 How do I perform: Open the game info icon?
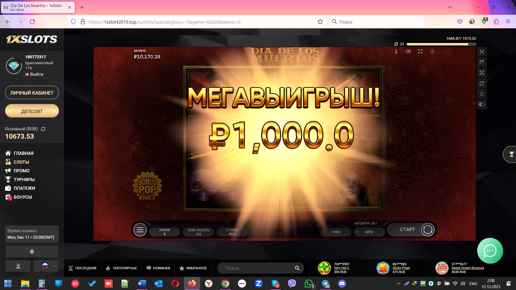tap(396, 52)
